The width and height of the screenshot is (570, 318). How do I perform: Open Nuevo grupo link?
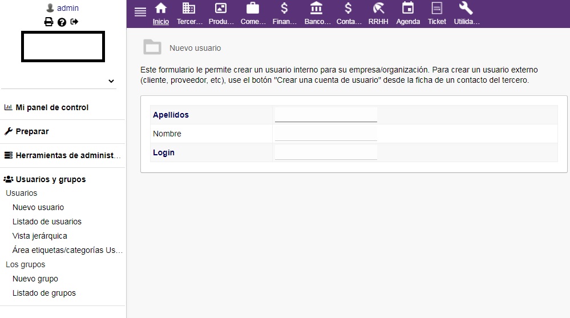click(x=35, y=279)
